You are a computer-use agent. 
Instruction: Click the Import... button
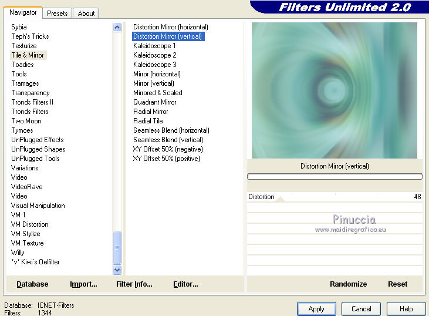click(x=83, y=284)
